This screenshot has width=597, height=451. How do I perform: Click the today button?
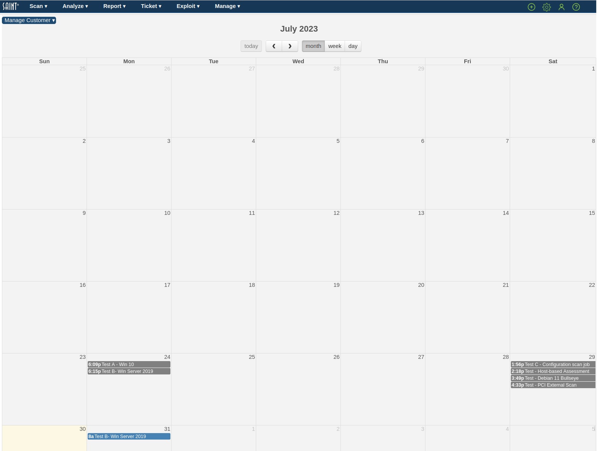pyautogui.click(x=251, y=46)
